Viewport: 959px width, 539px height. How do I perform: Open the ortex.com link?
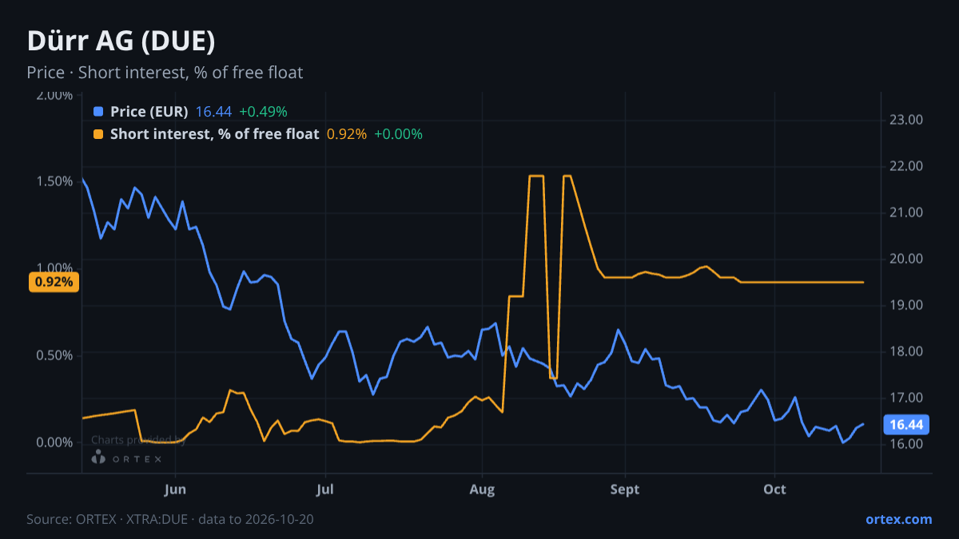click(899, 519)
